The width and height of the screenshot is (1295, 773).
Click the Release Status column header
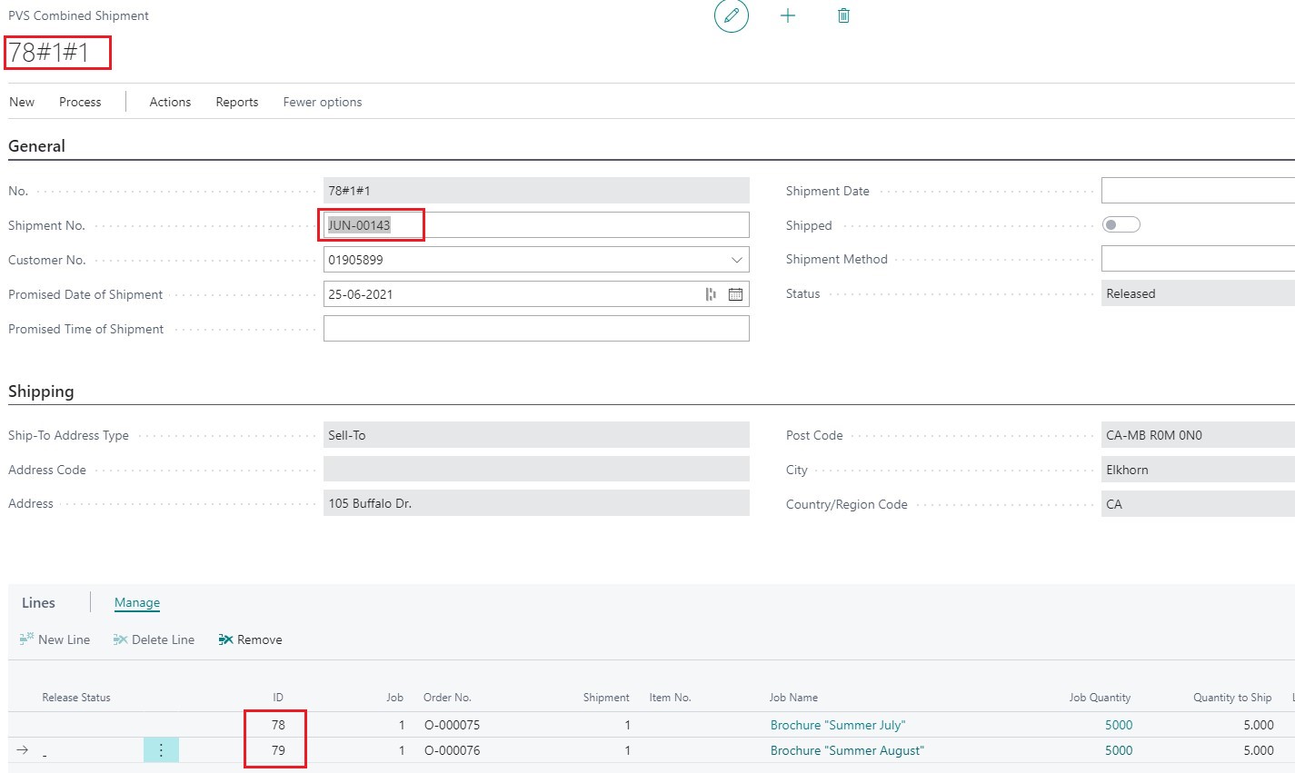[x=76, y=698]
